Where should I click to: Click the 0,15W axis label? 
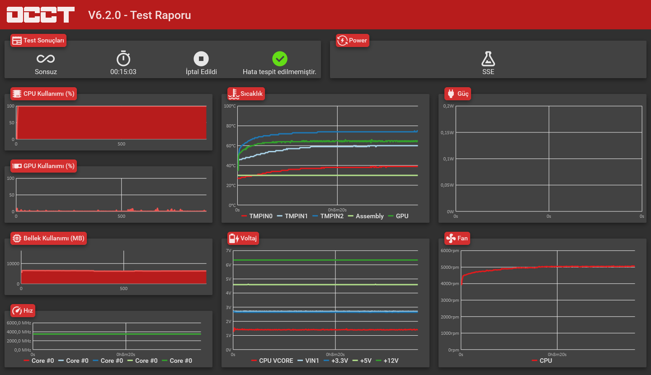448,133
